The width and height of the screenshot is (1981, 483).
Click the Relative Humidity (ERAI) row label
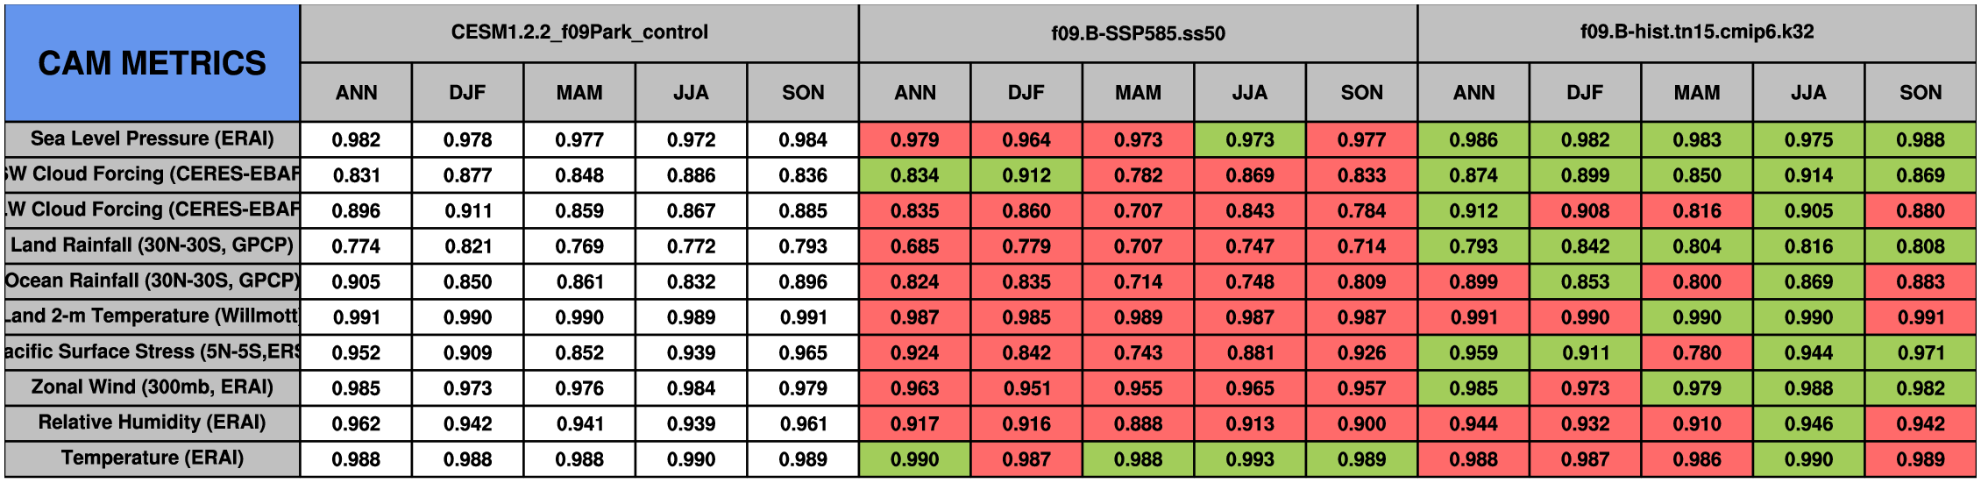152,423
